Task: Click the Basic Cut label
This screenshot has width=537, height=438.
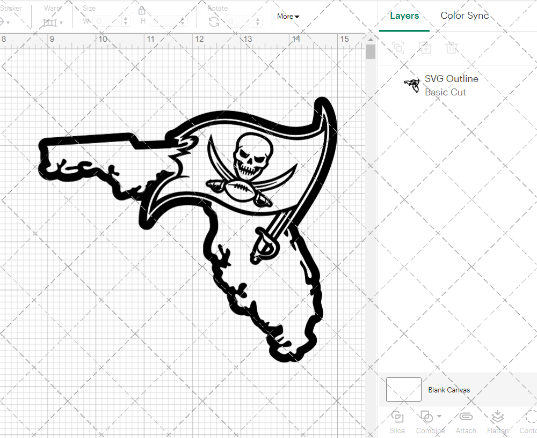Action: pos(445,92)
